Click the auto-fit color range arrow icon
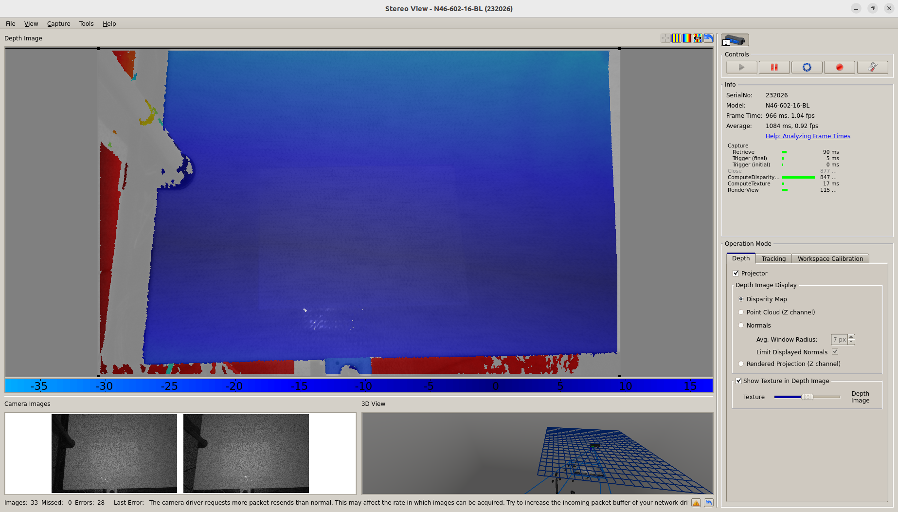The image size is (898, 512). (698, 38)
